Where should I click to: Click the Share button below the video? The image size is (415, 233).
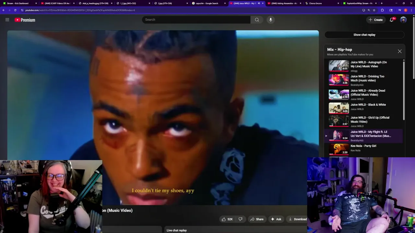click(x=256, y=219)
